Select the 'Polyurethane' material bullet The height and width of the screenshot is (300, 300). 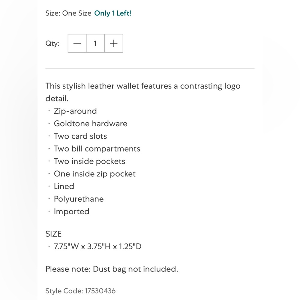tap(79, 199)
